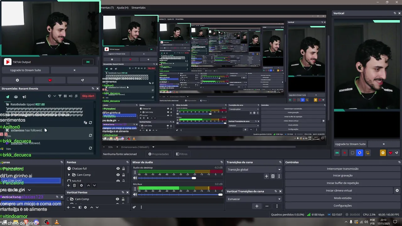Add a source in Vertical Fontes
Screen dimensions: 402x226
[68, 207]
